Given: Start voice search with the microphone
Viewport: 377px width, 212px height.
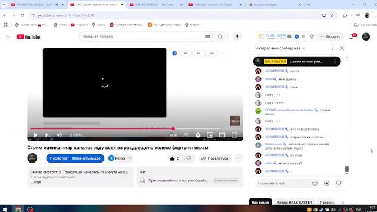Looking at the screenshot, I should 237,37.
